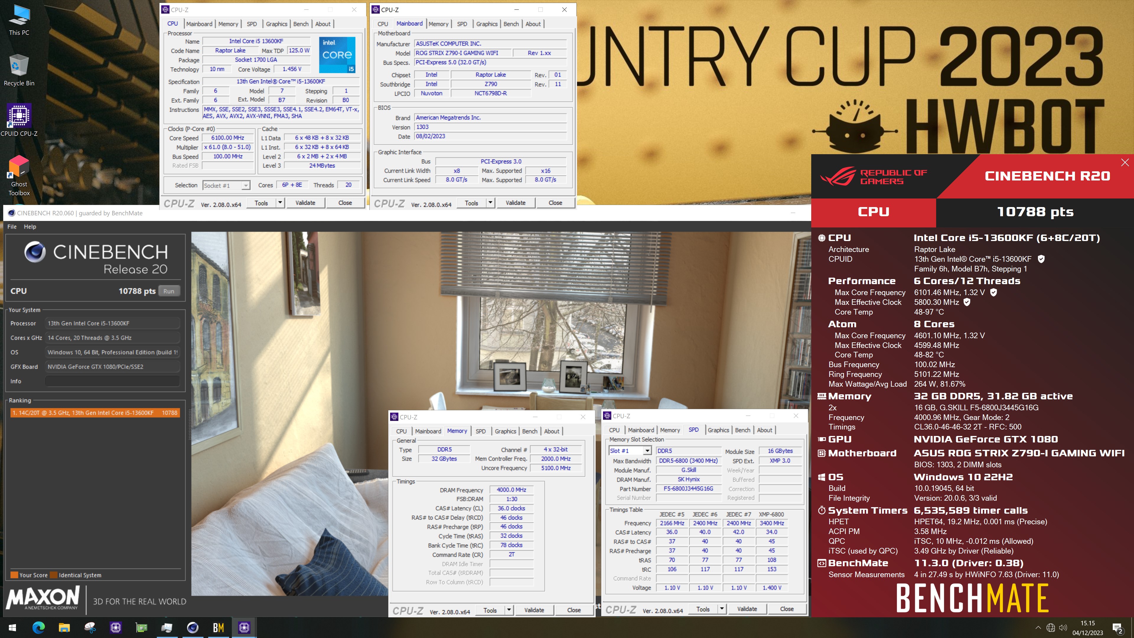Click the Cinebench ranking panel scrollbar grip
1134x638 pixels.
click(190, 424)
